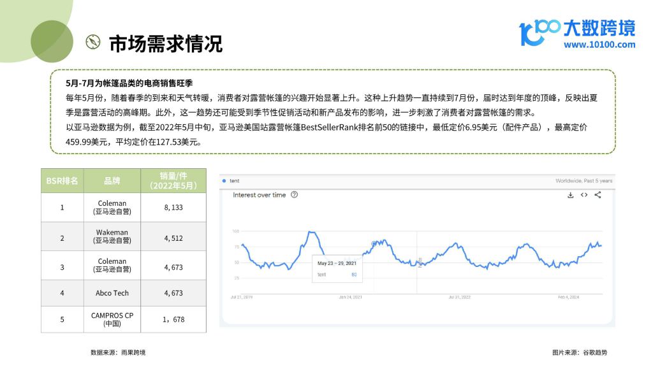Click the Jan 24, 2021 axis label
The image size is (653, 367).
coord(350,297)
